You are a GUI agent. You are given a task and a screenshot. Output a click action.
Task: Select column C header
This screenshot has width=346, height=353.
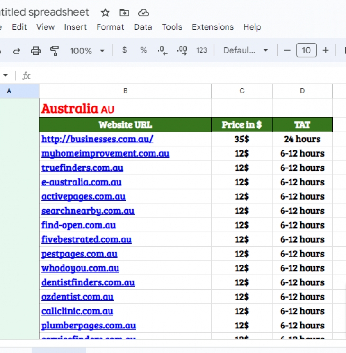tap(242, 91)
